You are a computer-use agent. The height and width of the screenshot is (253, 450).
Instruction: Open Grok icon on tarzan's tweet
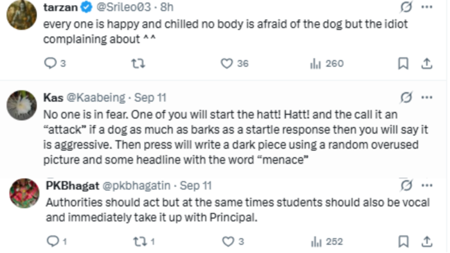[x=406, y=7]
